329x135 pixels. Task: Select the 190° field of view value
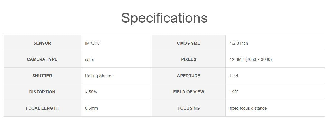(x=234, y=92)
